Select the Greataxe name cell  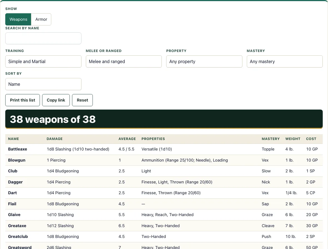(17, 226)
